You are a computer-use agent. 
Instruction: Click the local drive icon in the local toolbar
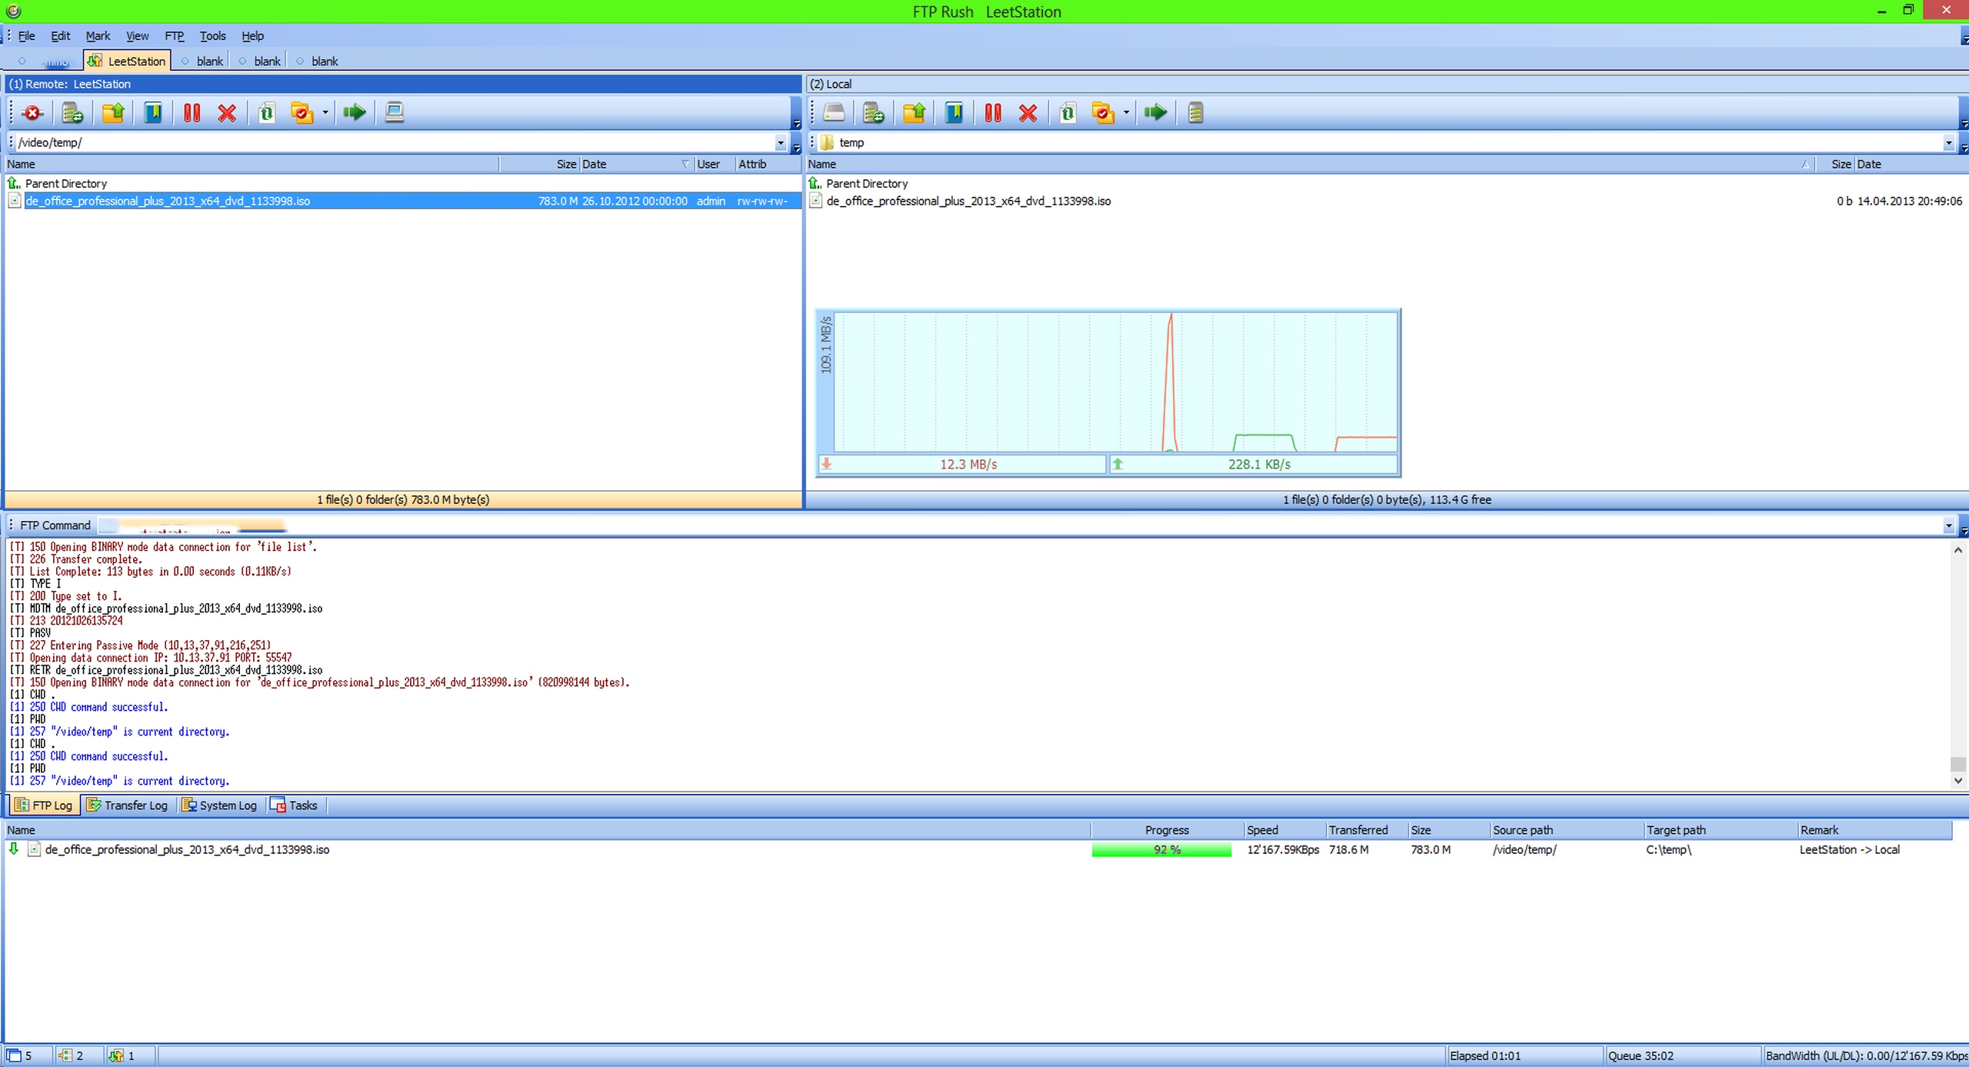pyautogui.click(x=834, y=113)
